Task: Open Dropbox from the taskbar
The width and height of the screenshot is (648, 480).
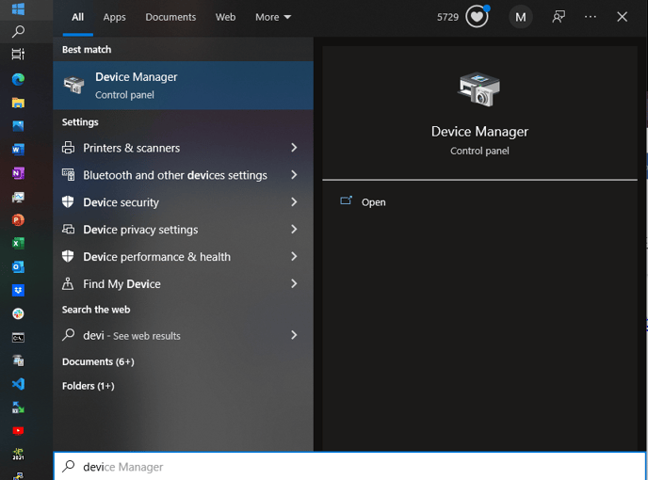Action: [18, 291]
